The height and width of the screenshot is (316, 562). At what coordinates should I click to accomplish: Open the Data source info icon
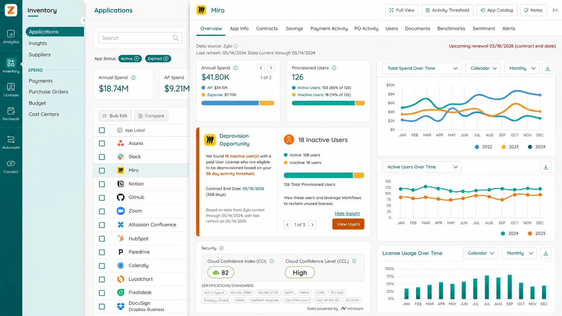236,46
